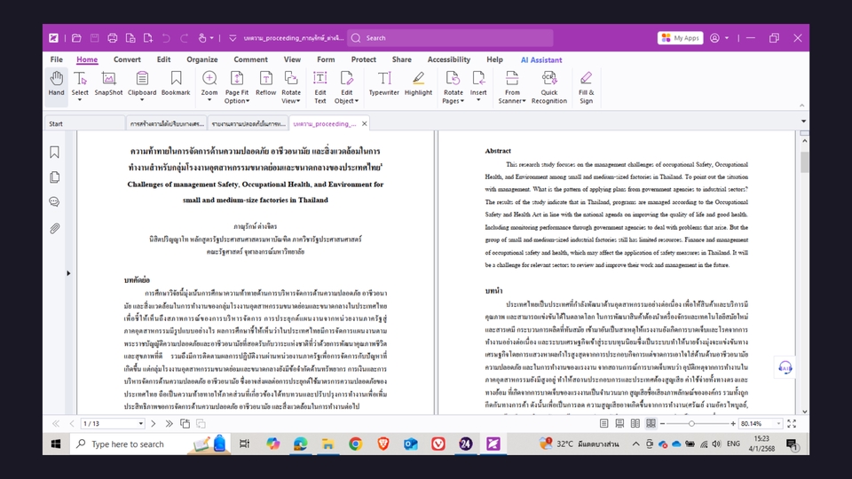
Task: Switch to the Organize tab
Action: (202, 59)
